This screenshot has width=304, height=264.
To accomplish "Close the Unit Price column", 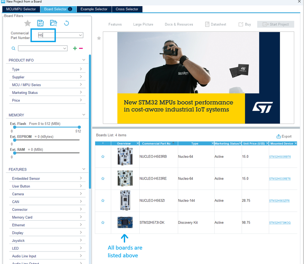I will [267, 143].
